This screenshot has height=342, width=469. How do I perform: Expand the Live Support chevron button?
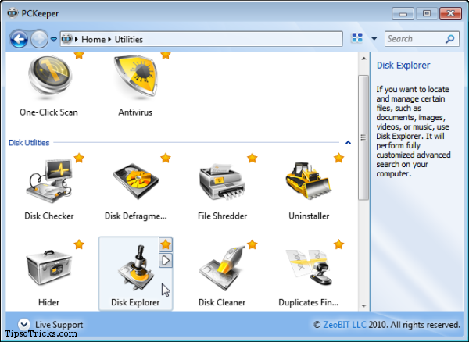tap(24, 324)
